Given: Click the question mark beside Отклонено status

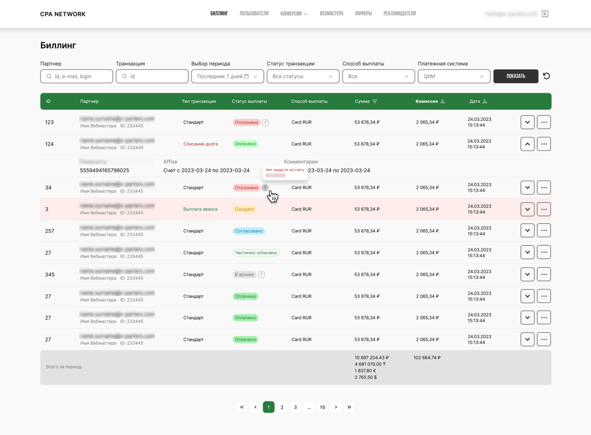Looking at the screenshot, I should coord(266,122).
